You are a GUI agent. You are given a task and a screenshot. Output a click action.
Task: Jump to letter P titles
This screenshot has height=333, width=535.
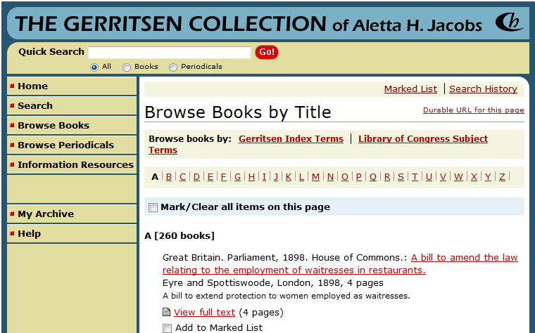[359, 177]
